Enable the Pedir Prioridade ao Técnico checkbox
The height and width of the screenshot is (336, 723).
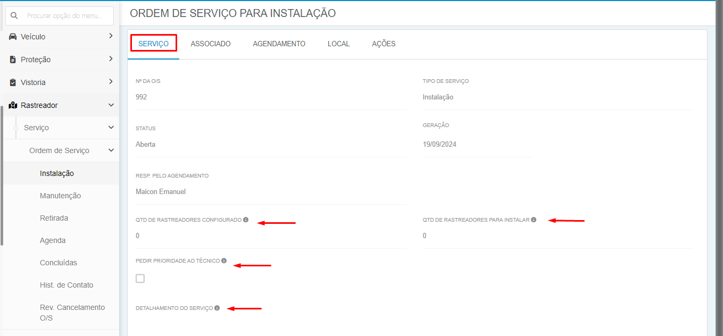tap(140, 279)
